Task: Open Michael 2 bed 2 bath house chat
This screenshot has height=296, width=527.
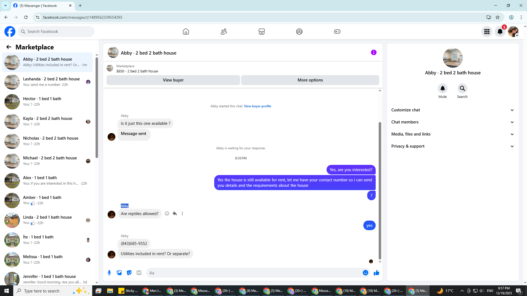Action: click(x=47, y=161)
